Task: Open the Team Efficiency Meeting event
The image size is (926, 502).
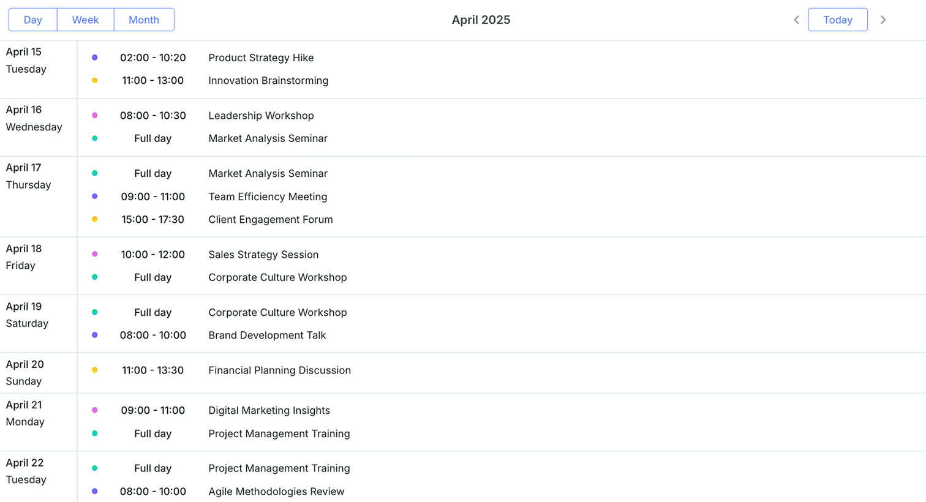Action: click(x=268, y=197)
